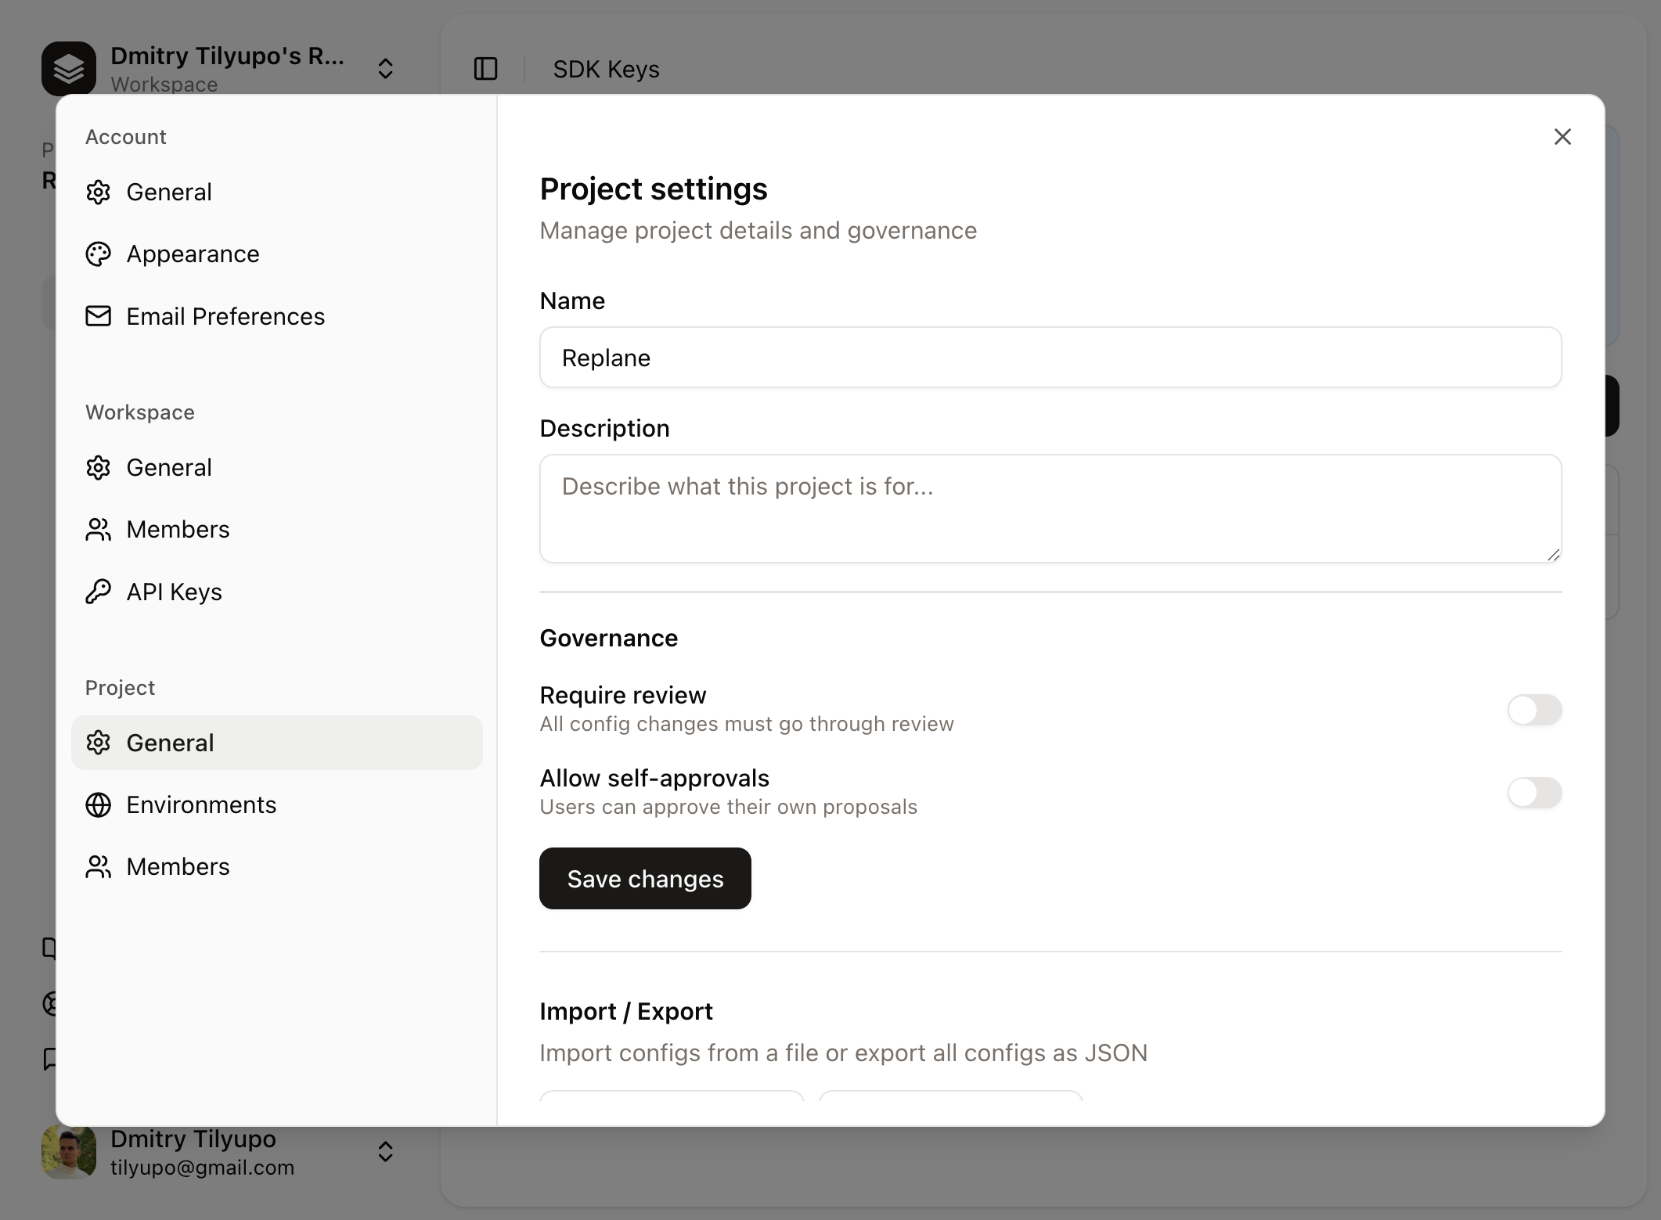Click the project Description text area

click(x=1049, y=509)
